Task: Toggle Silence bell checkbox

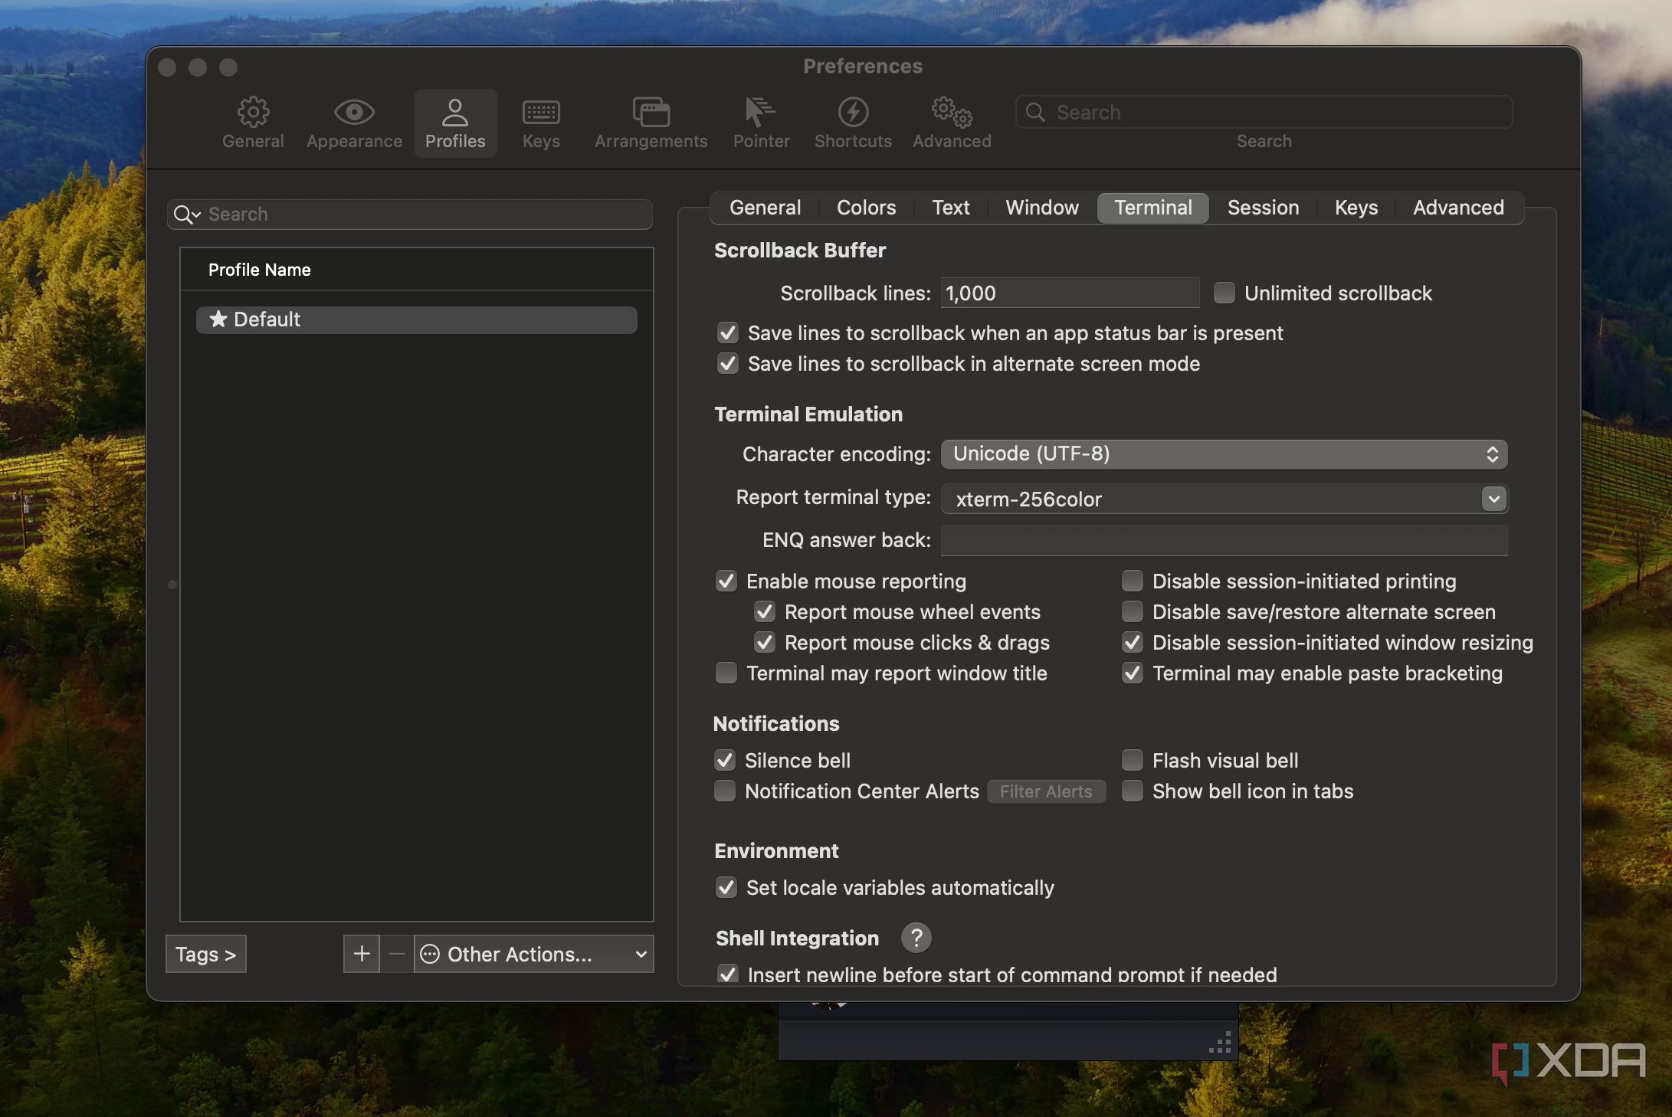Action: pyautogui.click(x=724, y=760)
